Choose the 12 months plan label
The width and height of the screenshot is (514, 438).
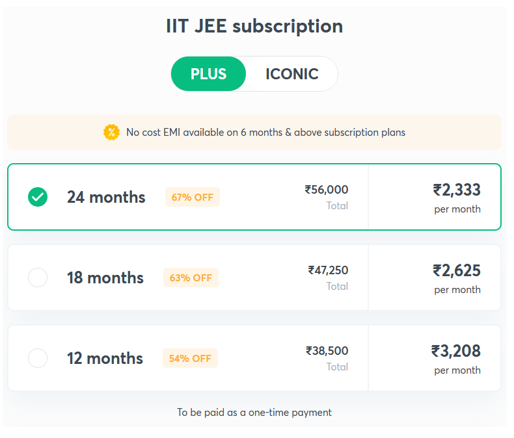click(105, 358)
